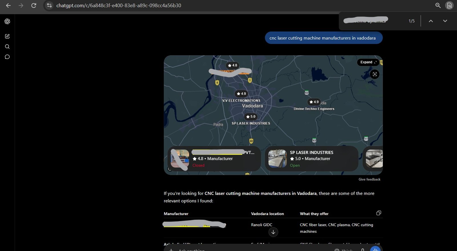The image size is (457, 251).
Task: Go to previous find result with up chevron
Action: 431,21
